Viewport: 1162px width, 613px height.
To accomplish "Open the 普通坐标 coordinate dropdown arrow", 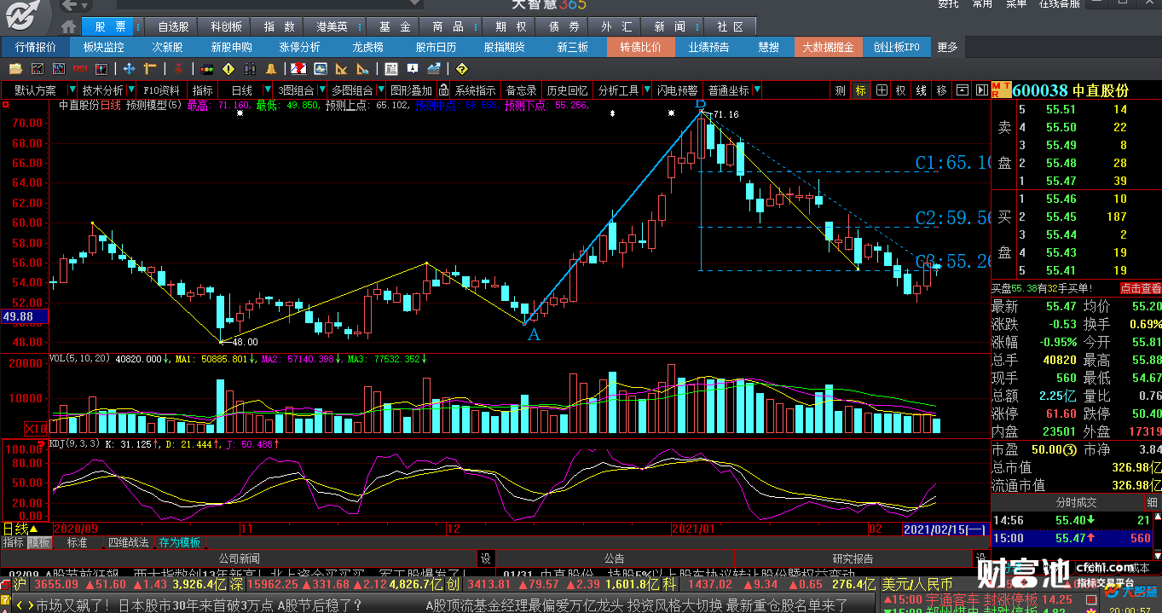I will pos(757,90).
